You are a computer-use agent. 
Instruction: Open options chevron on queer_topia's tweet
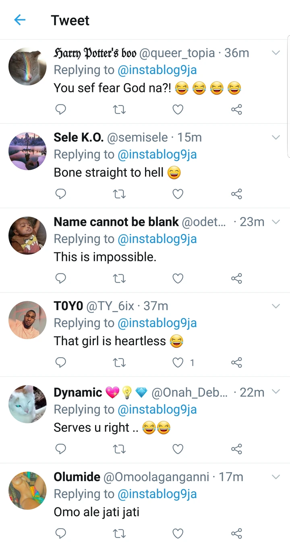pyautogui.click(x=276, y=53)
